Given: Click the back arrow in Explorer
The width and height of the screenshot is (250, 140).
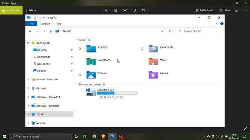Looking at the screenshot, I should click(30, 31).
